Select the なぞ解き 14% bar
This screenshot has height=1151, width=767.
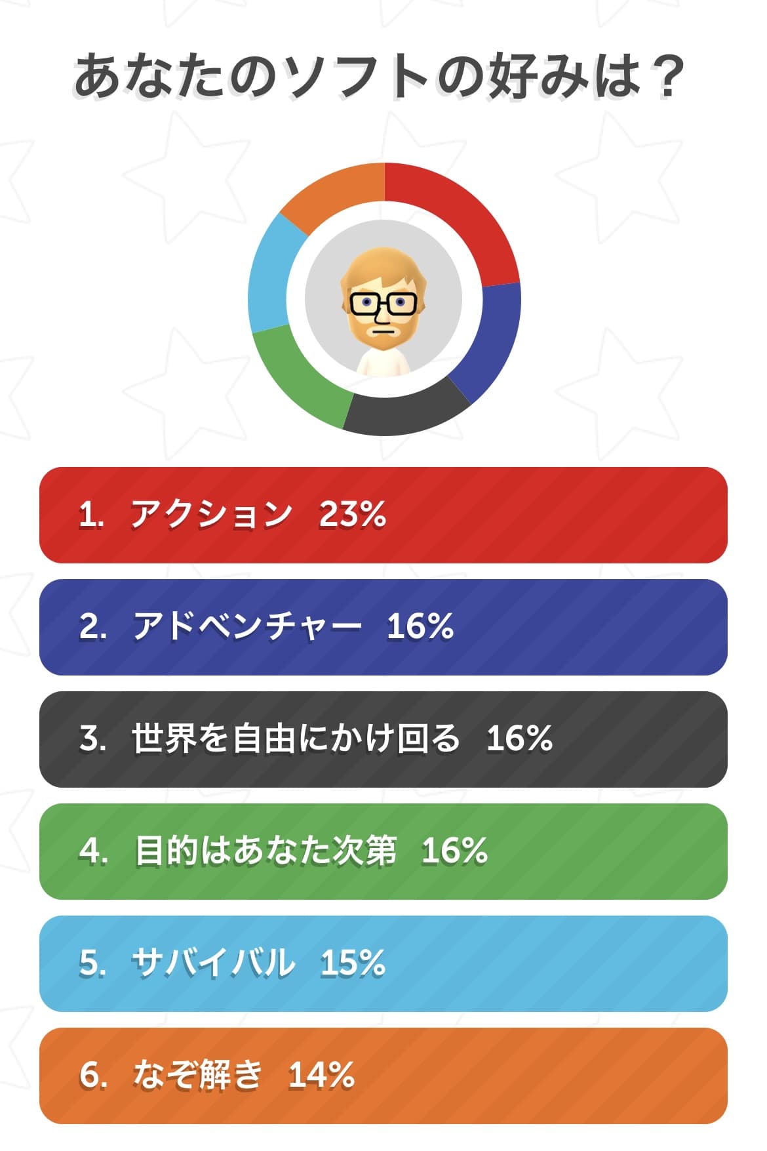tap(383, 1076)
